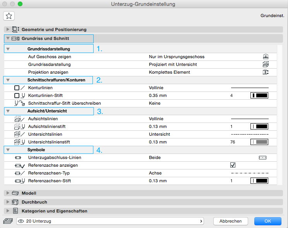
Task: Click the Abbrechen button
Action: [230, 221]
